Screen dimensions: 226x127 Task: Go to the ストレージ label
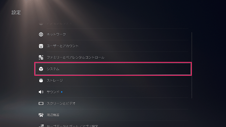[x=55, y=80]
